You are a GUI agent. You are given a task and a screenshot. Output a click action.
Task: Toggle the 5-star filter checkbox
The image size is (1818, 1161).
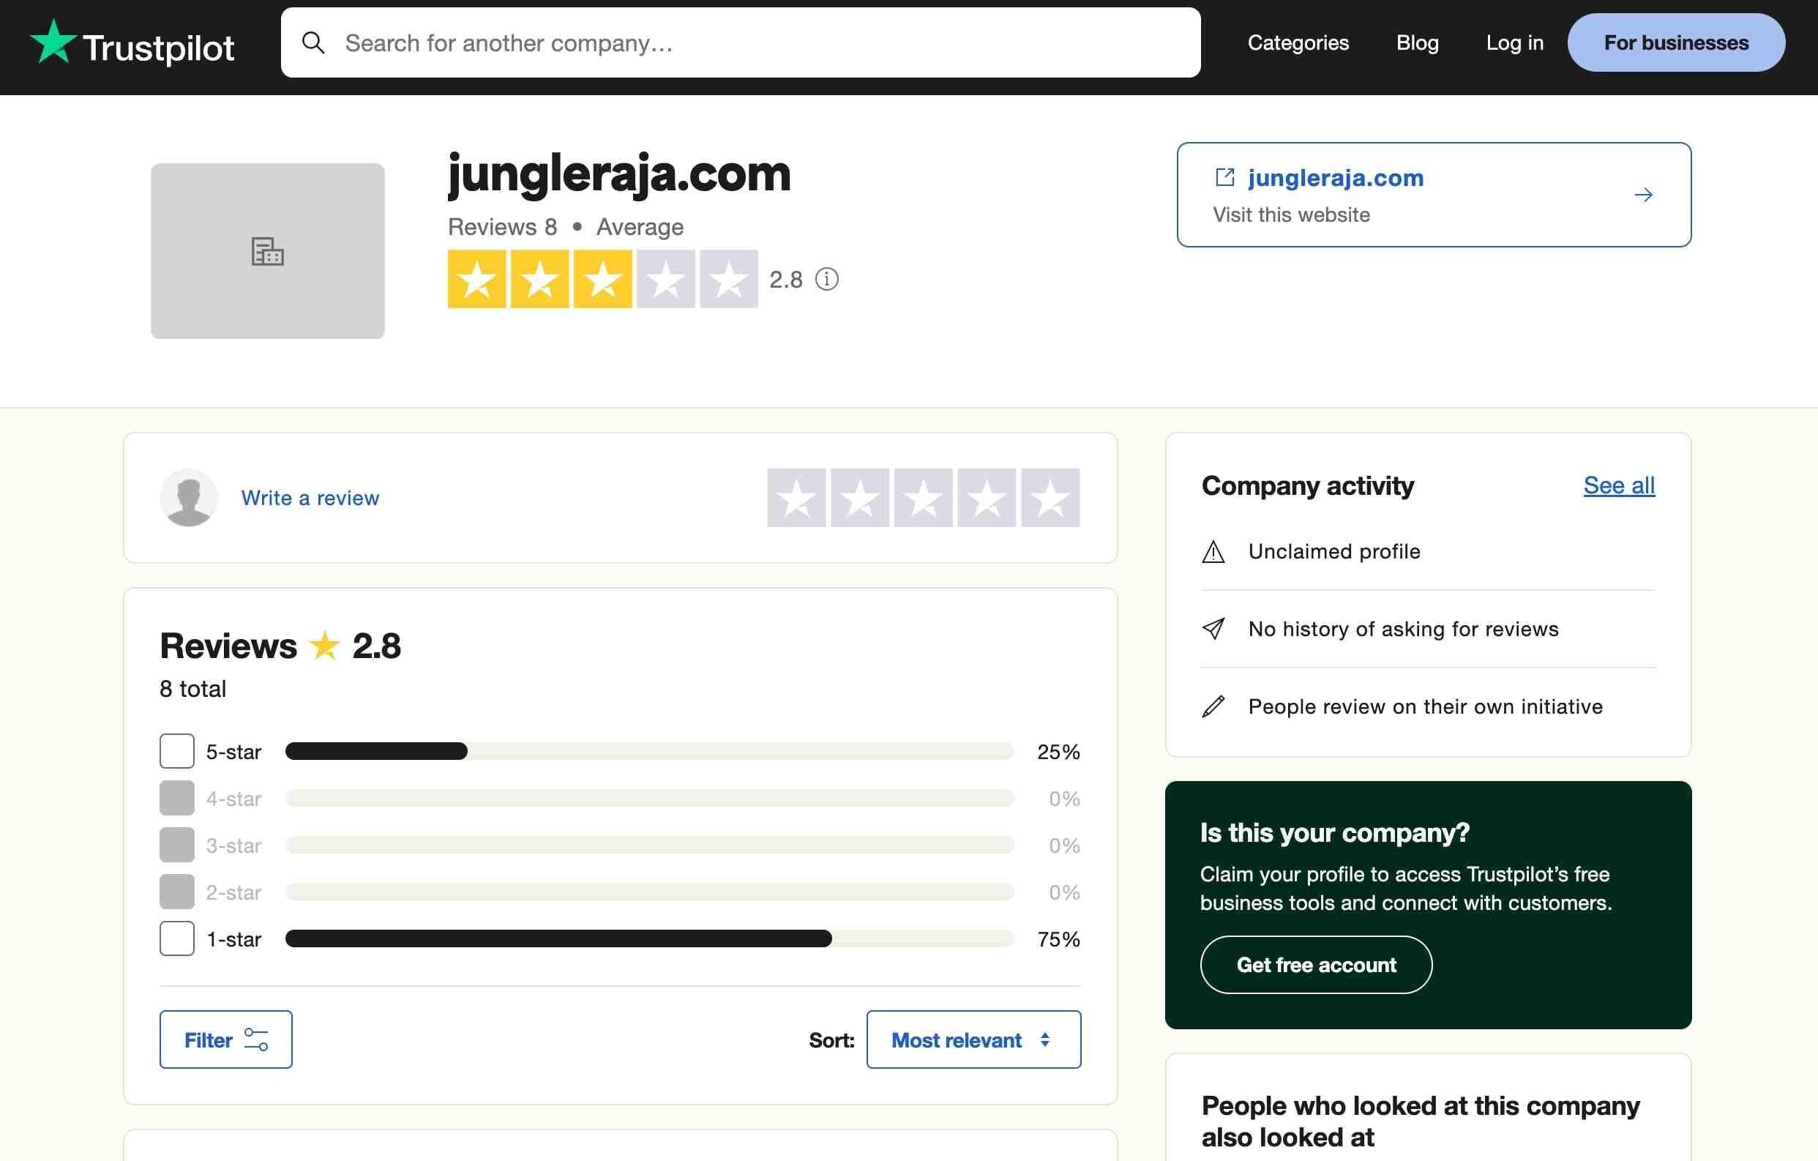point(176,752)
